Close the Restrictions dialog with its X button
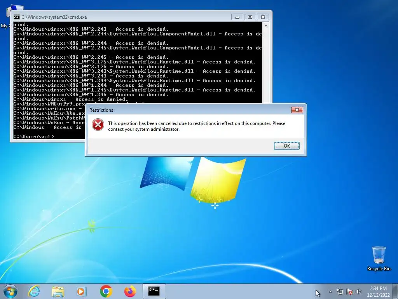 297,110
